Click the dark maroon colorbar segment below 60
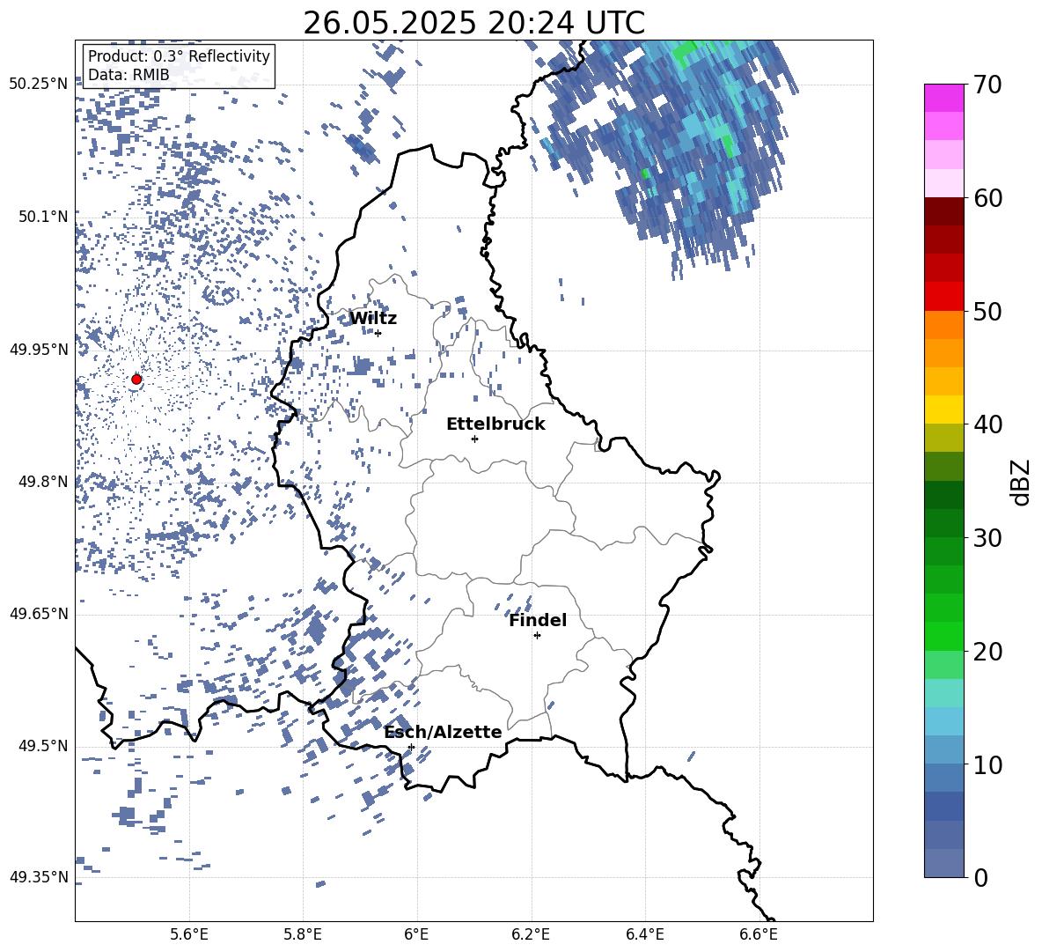1042x952 pixels. point(943,211)
